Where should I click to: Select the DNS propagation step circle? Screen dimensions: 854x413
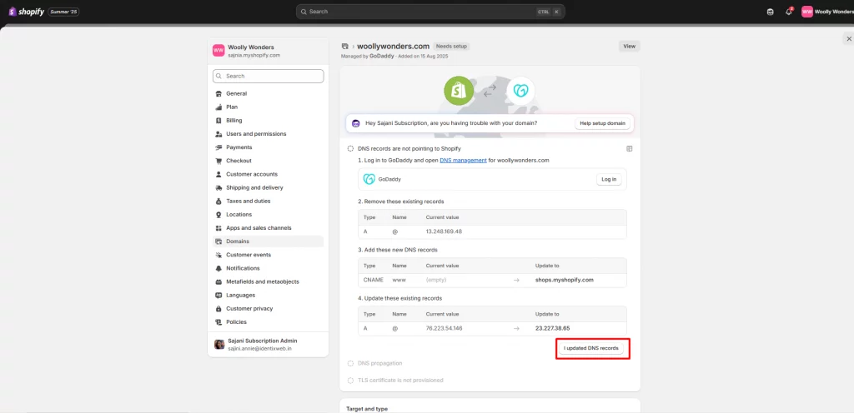(x=350, y=363)
